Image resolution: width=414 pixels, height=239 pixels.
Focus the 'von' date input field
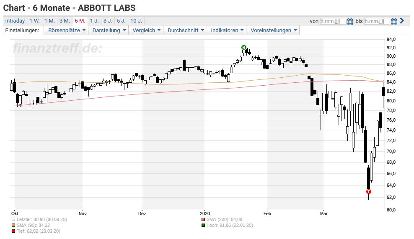pyautogui.click(x=333, y=21)
